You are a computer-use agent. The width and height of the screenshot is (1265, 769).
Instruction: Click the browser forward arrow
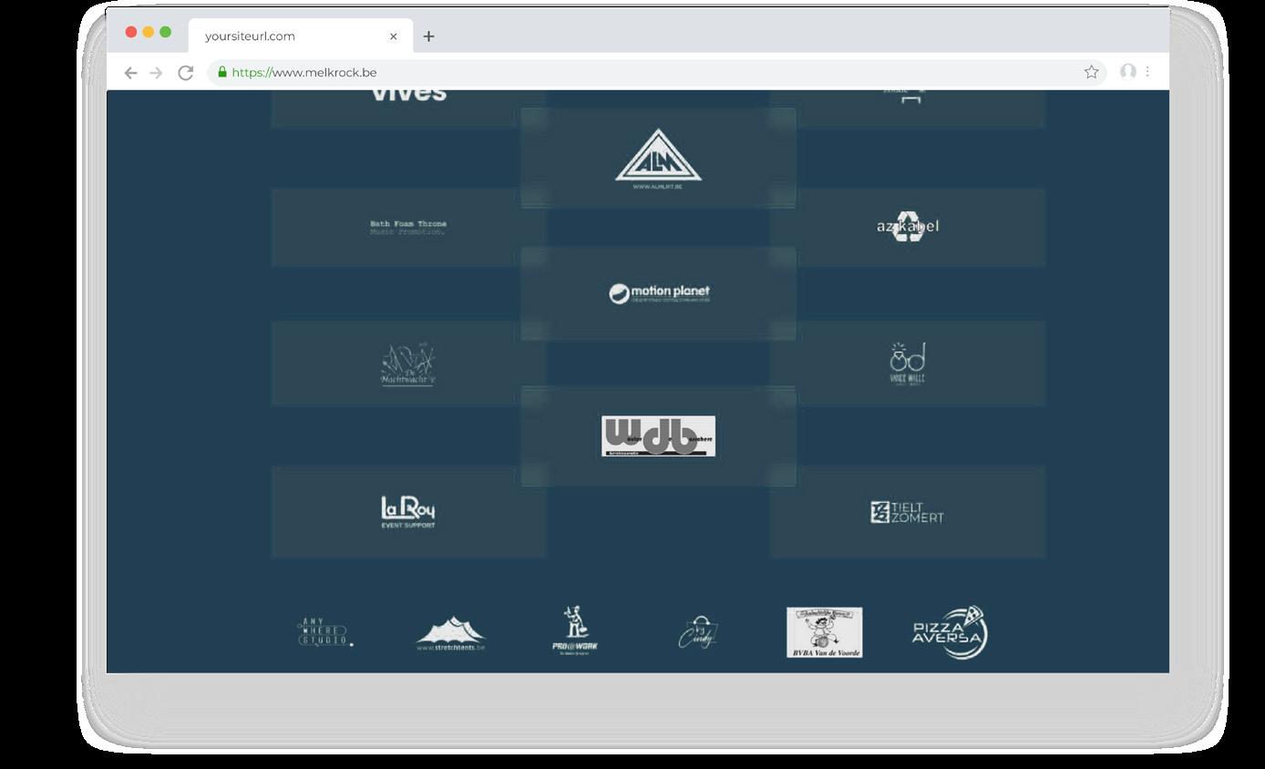(x=156, y=73)
